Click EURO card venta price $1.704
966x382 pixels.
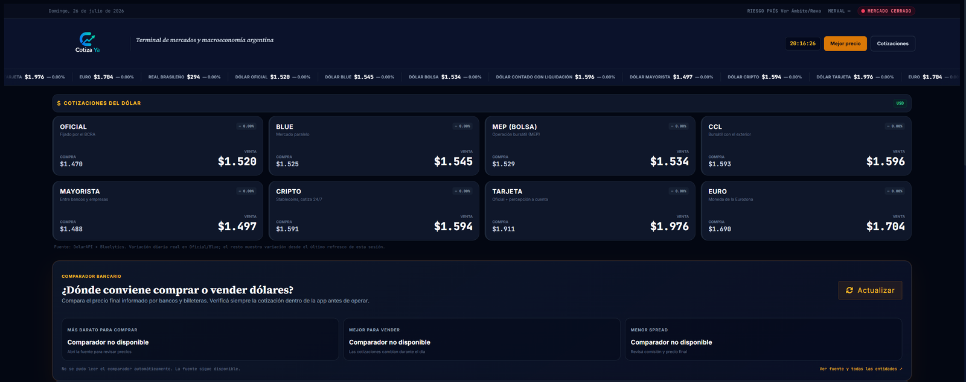[x=886, y=227]
